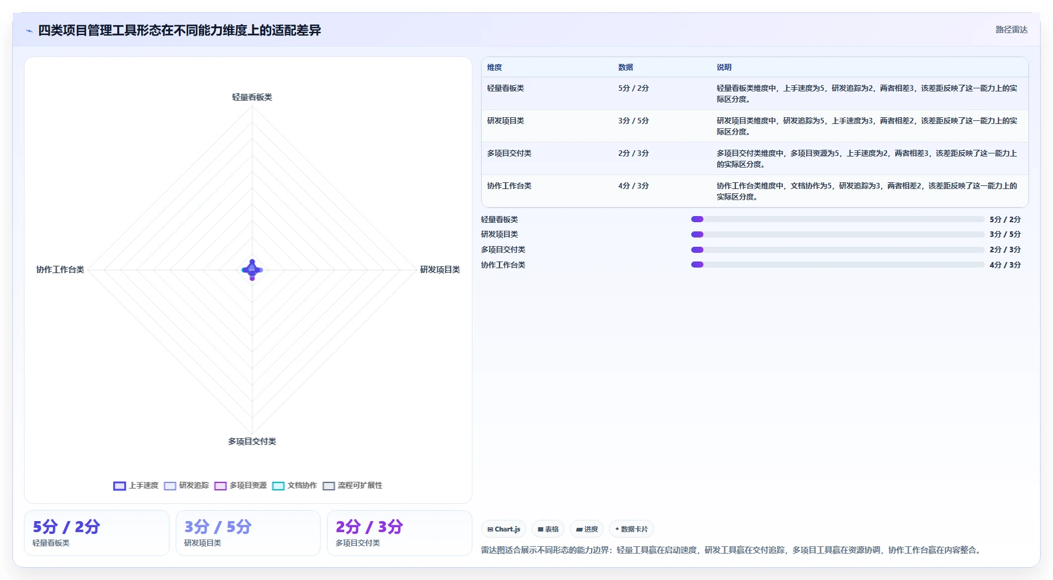Screen dimensions: 1053x580
Task: Toggle the 文档协作 legend series
Action: coord(294,485)
